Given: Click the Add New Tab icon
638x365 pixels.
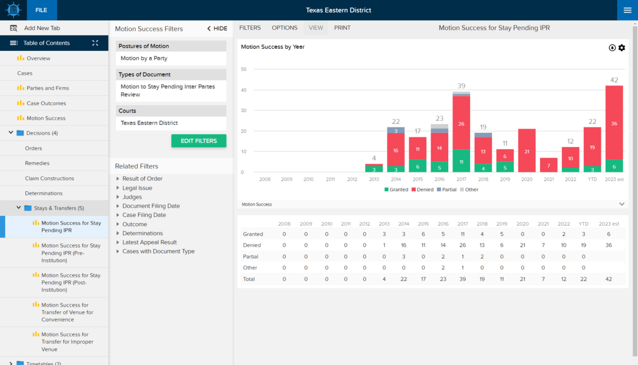Looking at the screenshot, I should click(14, 28).
